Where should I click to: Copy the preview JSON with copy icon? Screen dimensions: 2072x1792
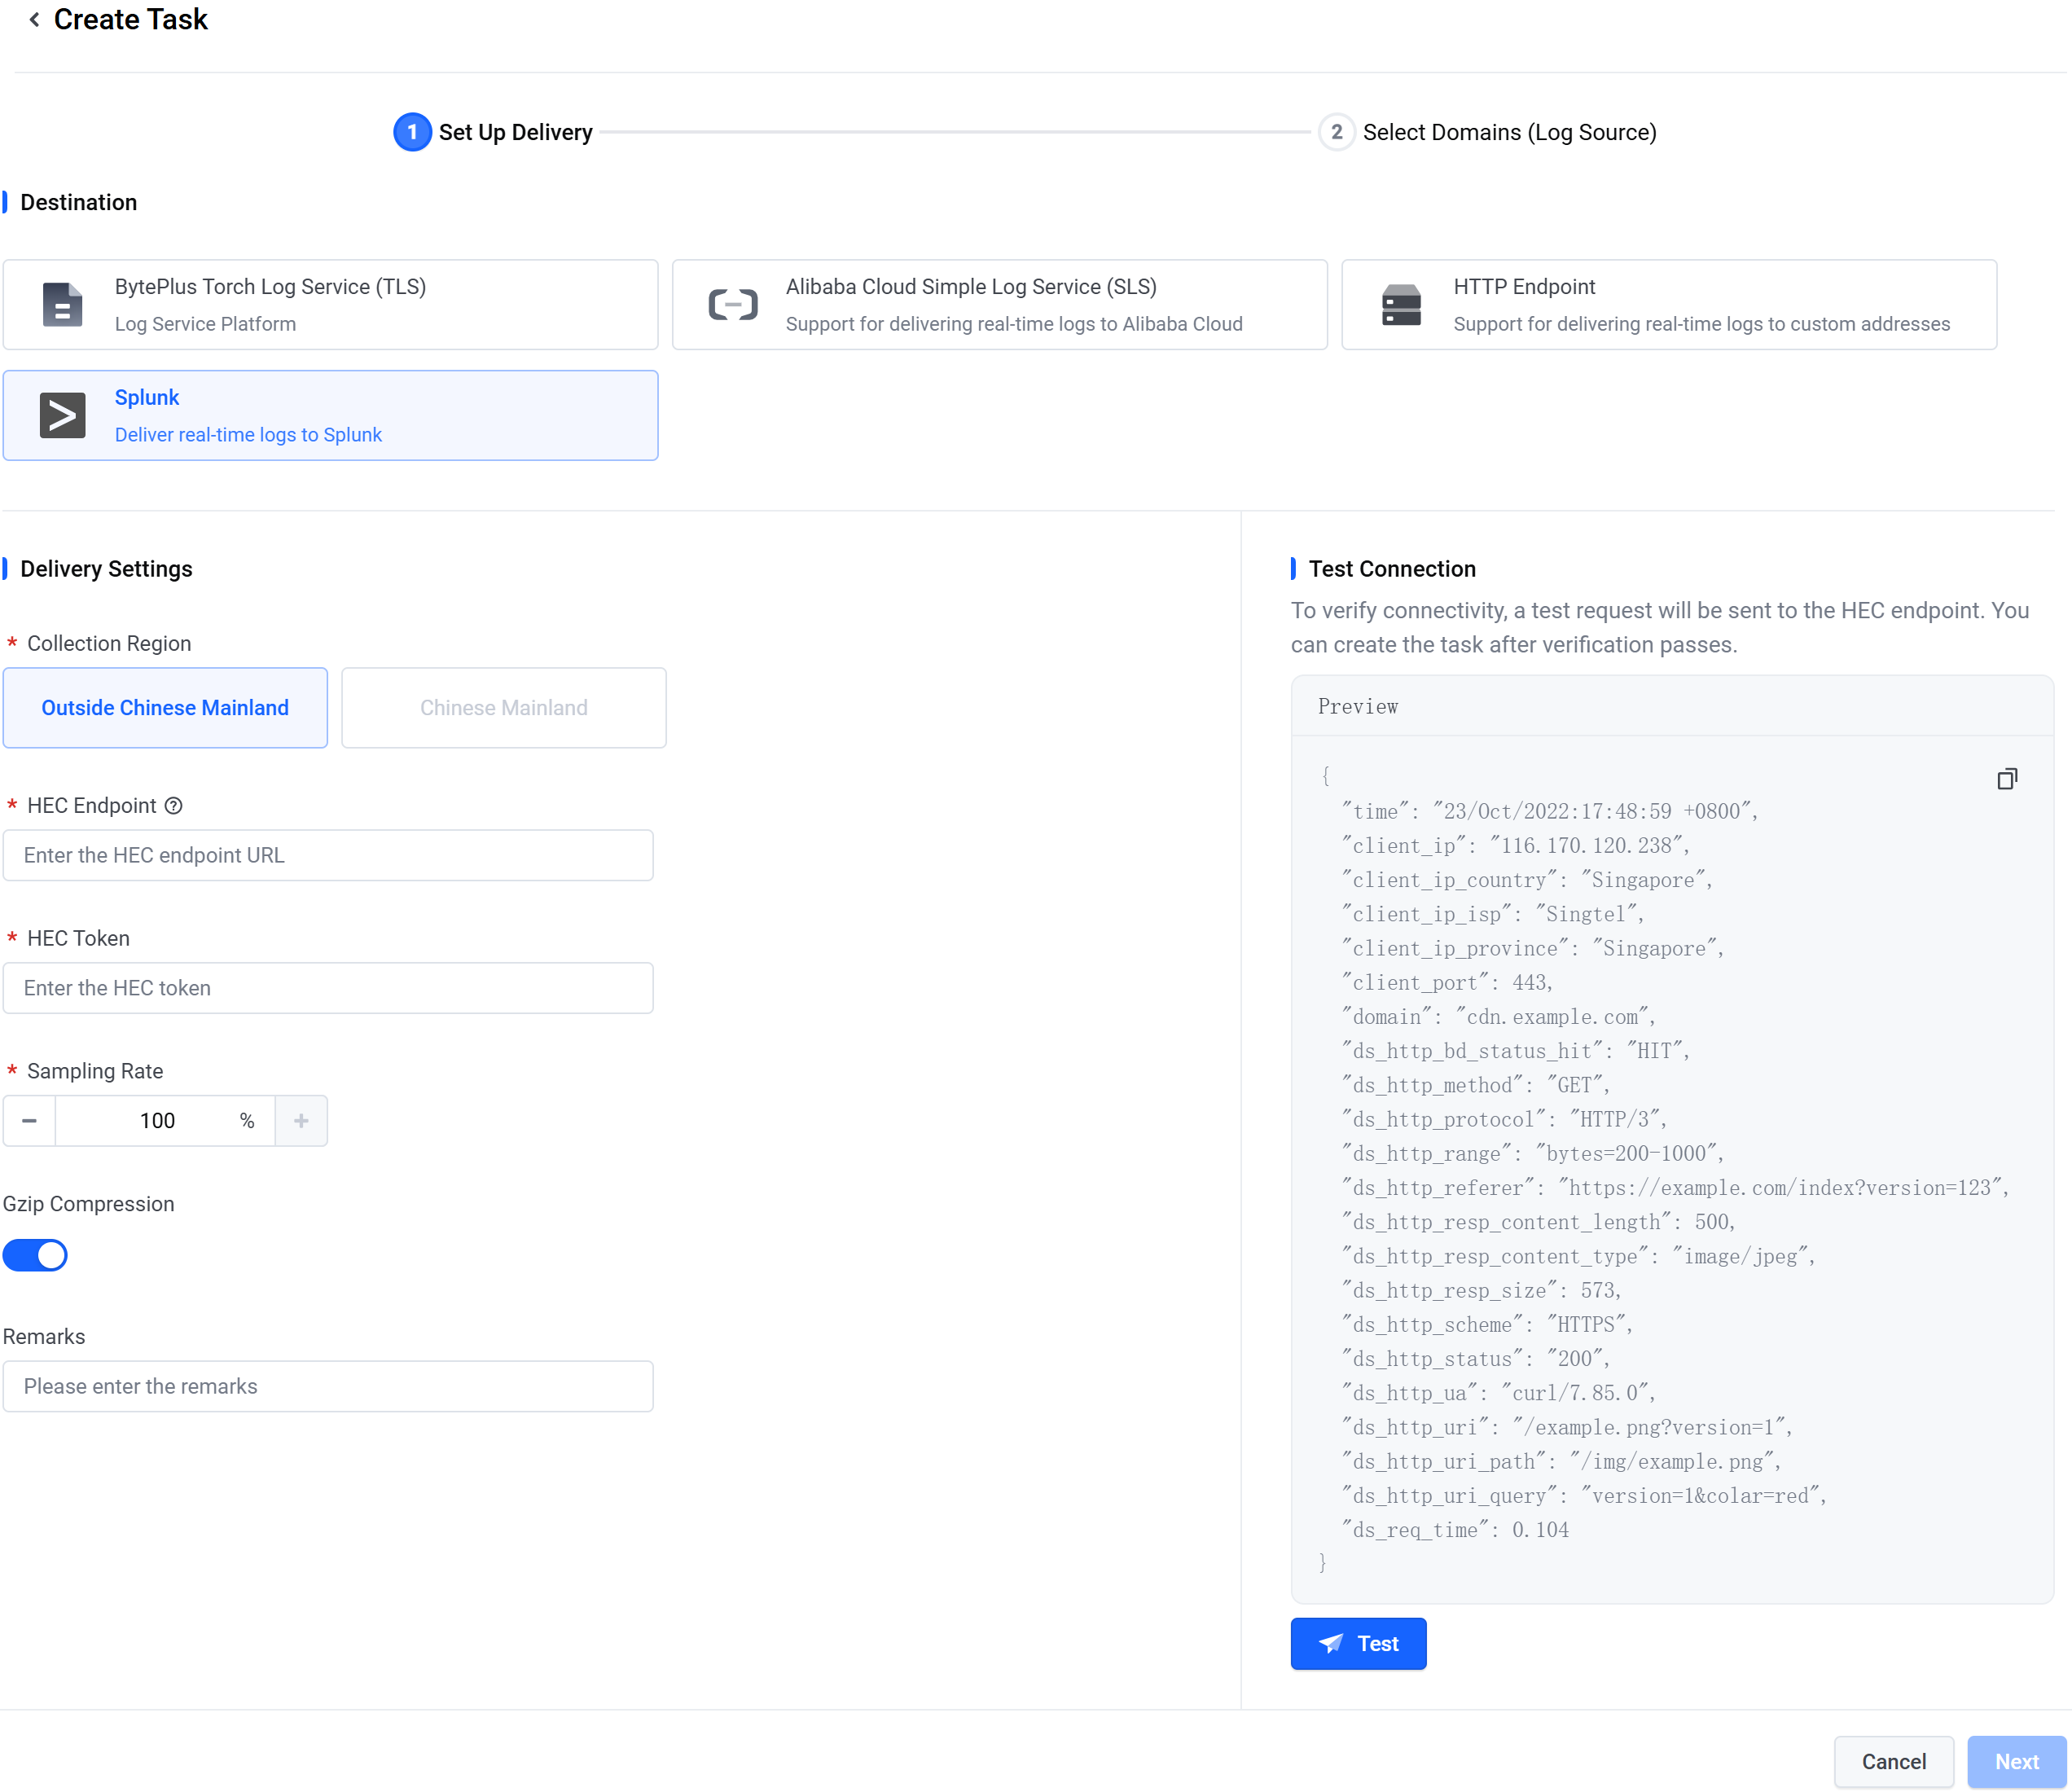(x=2006, y=779)
